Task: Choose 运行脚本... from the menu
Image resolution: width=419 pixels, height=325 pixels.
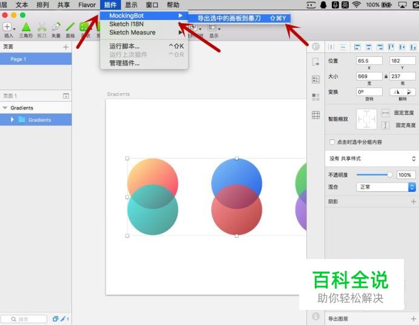Action: [x=144, y=46]
